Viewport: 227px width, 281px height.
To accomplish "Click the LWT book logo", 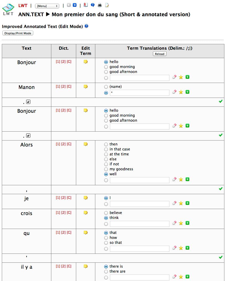I will 8,9.
